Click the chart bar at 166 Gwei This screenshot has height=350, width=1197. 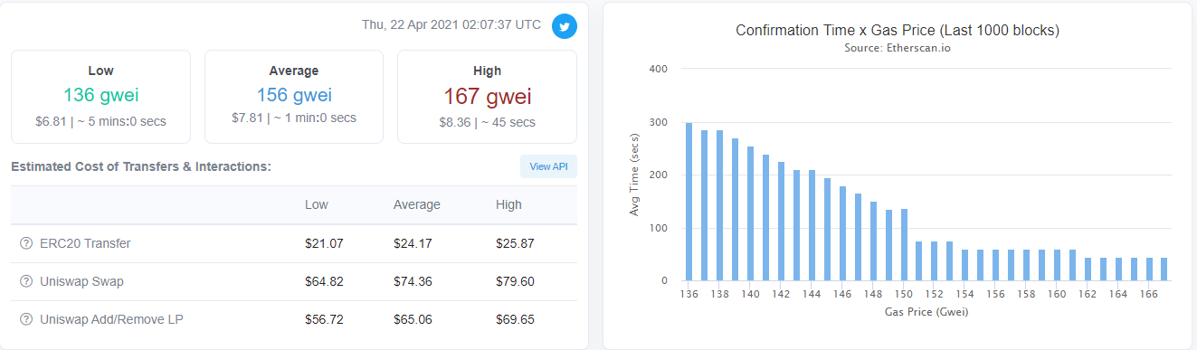(1149, 270)
